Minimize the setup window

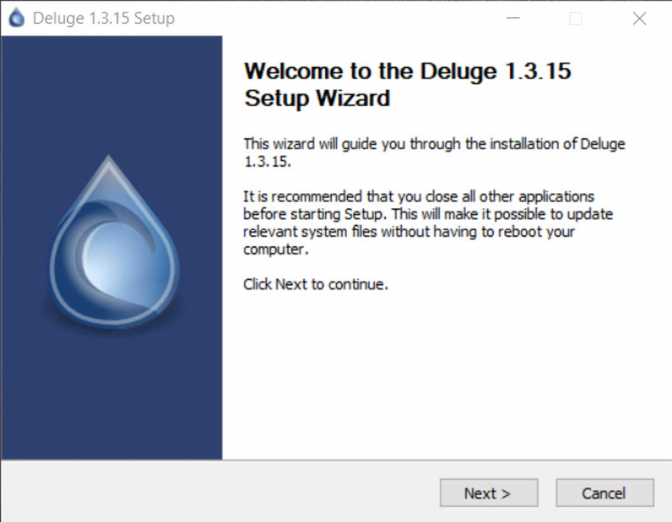[x=513, y=19]
